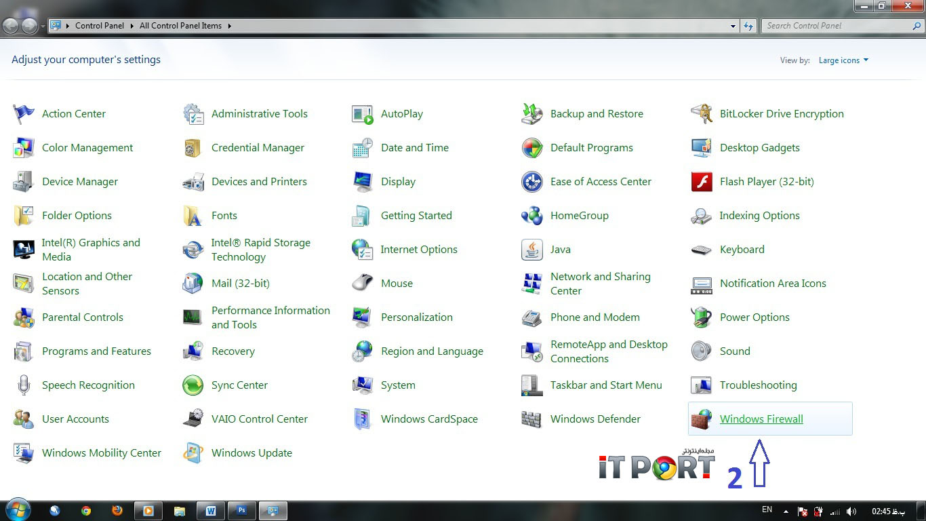This screenshot has width=926, height=521.
Task: Click the VAIO Control Center label
Action: 260,419
